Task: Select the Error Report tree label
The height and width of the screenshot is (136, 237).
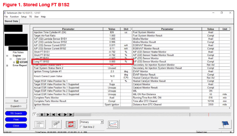Action: coord(20,66)
